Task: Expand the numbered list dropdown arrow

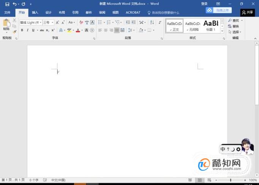Action: [x=113, y=22]
